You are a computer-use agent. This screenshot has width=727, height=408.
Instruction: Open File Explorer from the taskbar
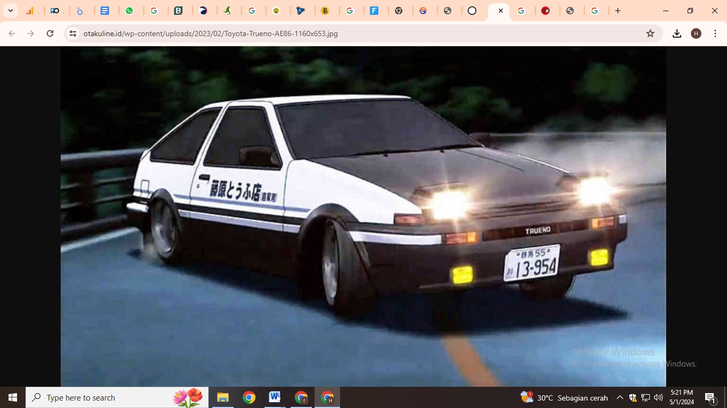[x=222, y=397]
